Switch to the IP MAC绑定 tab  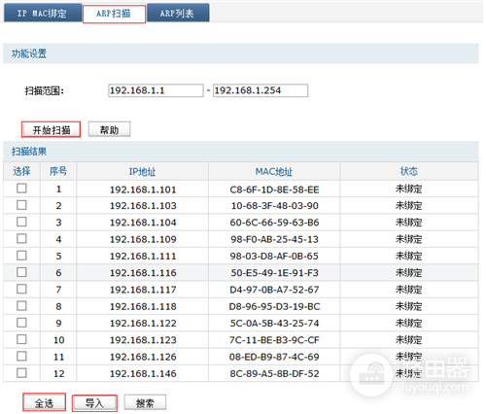[43, 13]
